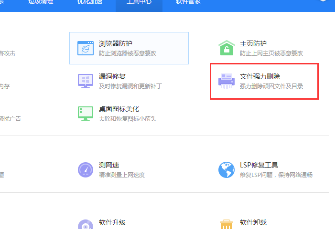335x229 pixels.
Task: Launch the 漏洞修复 title link
Action: 112,76
